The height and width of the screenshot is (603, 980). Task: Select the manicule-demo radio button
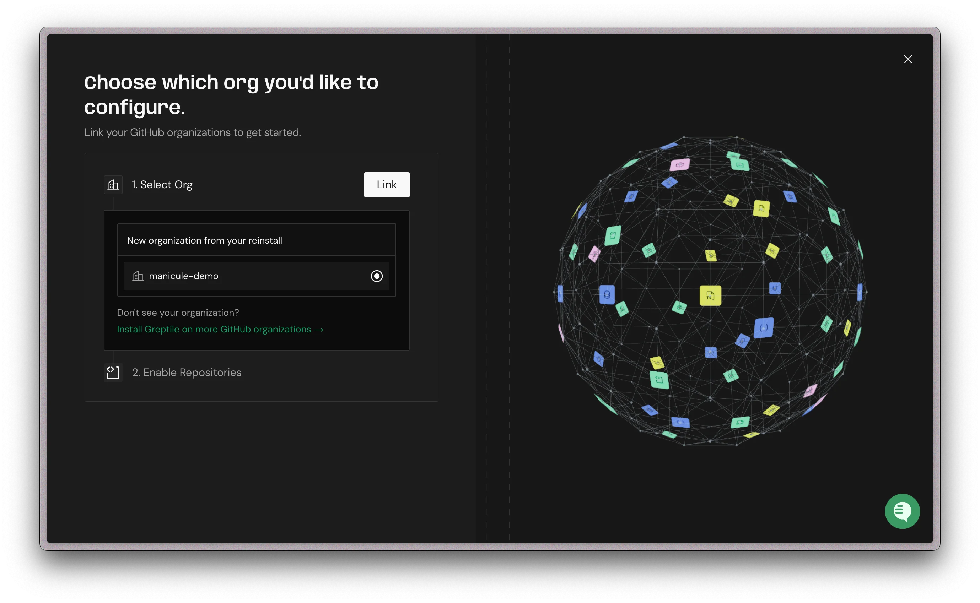376,276
